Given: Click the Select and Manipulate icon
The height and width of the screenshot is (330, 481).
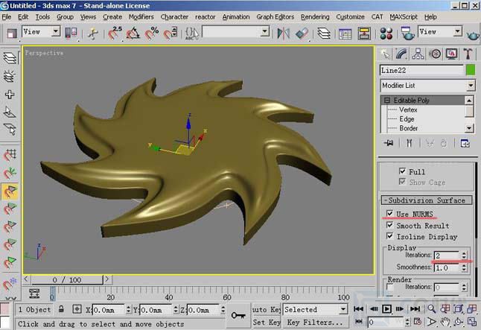Looking at the screenshot, I should click(x=92, y=34).
